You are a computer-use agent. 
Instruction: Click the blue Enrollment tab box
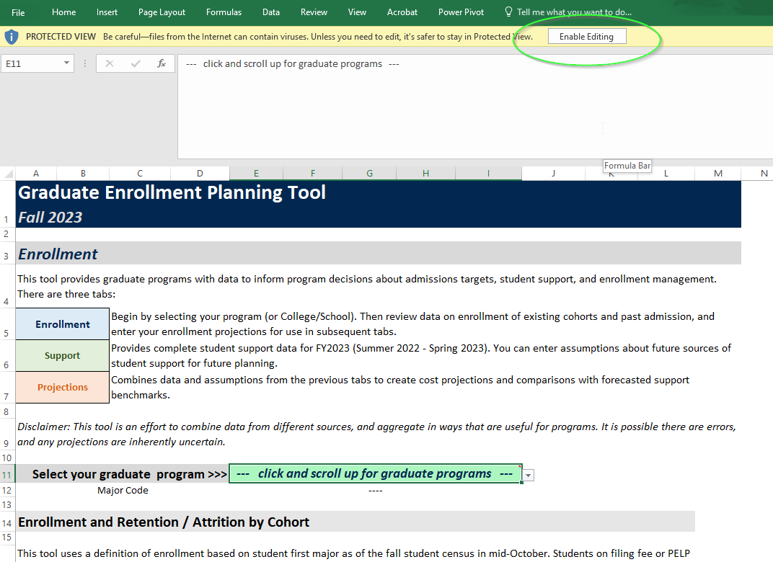[x=63, y=324]
